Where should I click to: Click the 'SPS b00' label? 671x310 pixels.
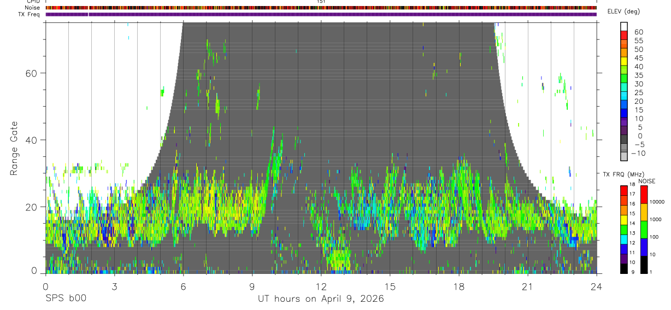pyautogui.click(x=66, y=299)
